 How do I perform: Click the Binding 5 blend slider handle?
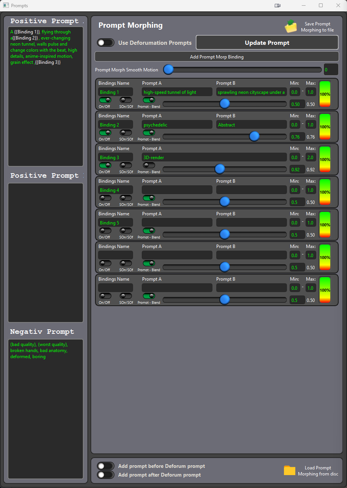pyautogui.click(x=225, y=234)
